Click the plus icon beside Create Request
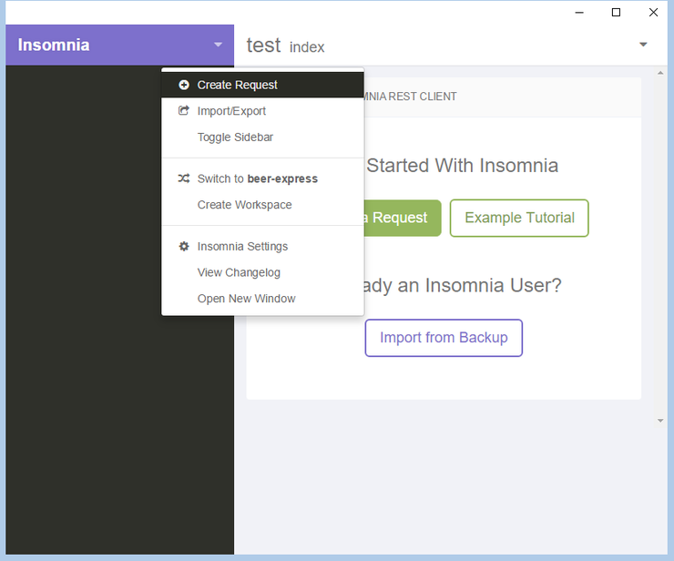Screen dimensions: 674x561 pyautogui.click(x=184, y=85)
